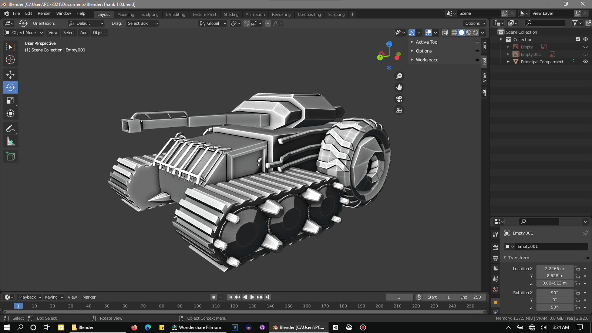Viewport: 592px width, 333px height.
Task: Click the End frame field
Action: pos(471,297)
